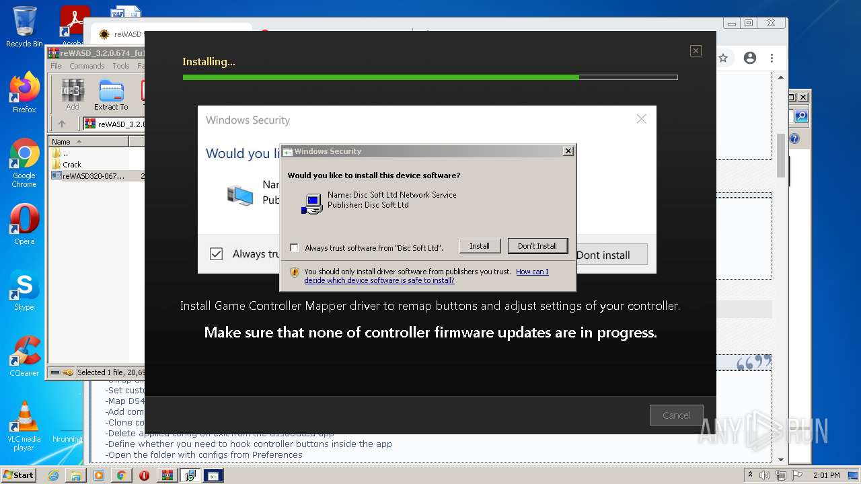The width and height of the screenshot is (861, 484).
Task: Open Chrome's three-dot menu
Action: coord(772,58)
